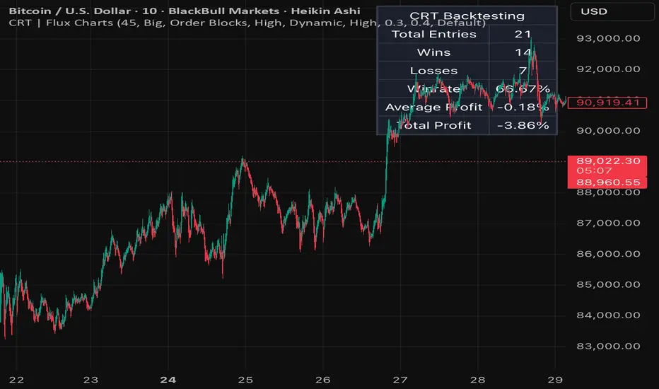Click date 25 on the time axis

point(245,380)
